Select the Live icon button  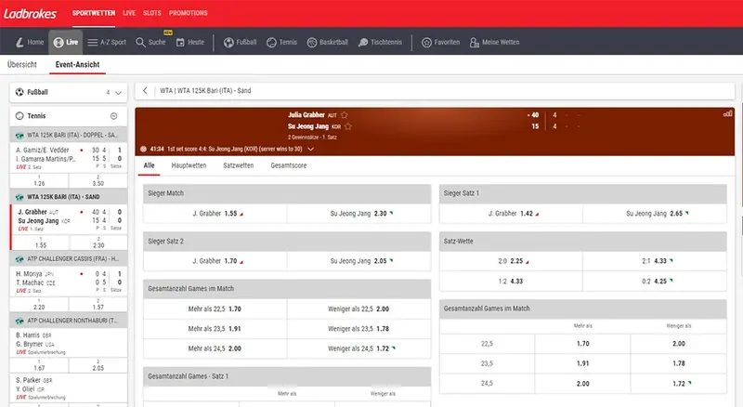(59, 42)
